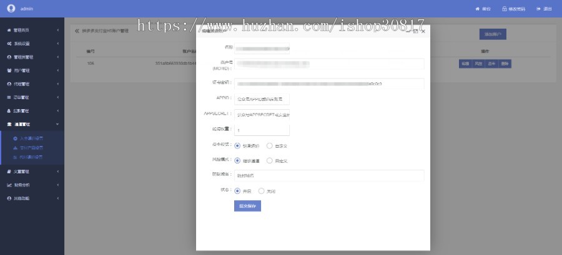The width and height of the screenshot is (562, 255).
Task: Focus the 商户号 (MCHID) input field
Action: click(x=329, y=64)
